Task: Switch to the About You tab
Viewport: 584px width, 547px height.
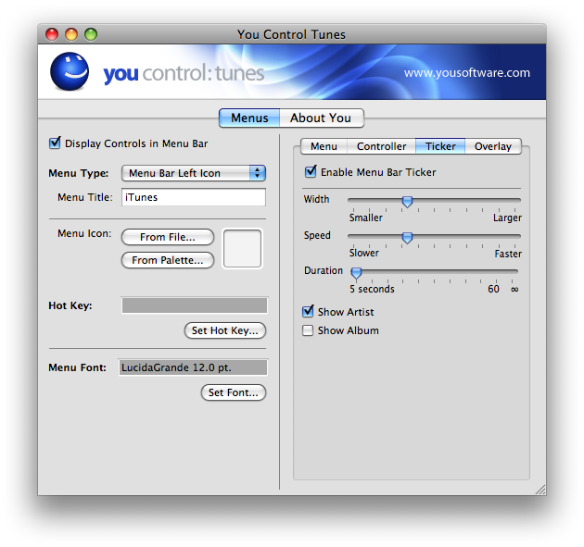Action: [x=321, y=118]
